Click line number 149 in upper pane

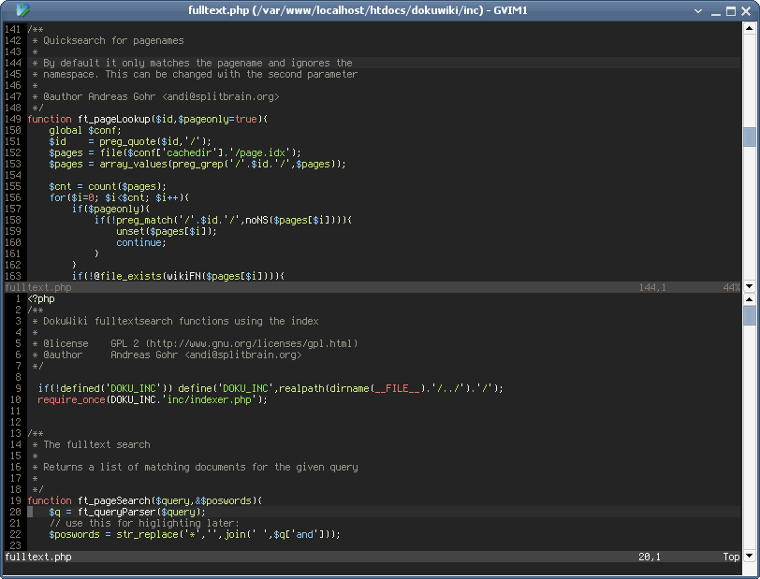click(13, 119)
